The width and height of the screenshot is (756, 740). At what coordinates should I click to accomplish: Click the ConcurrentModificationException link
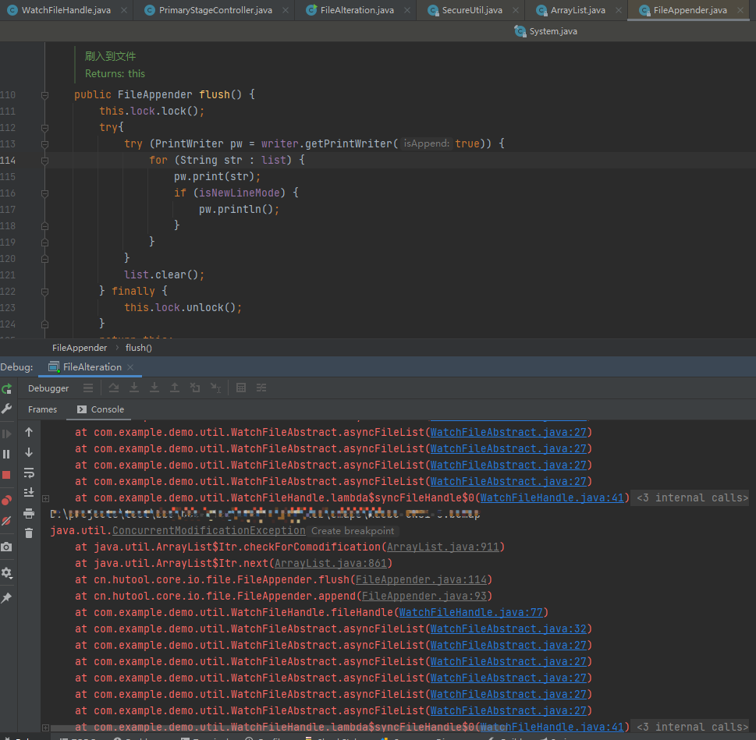[x=209, y=530]
